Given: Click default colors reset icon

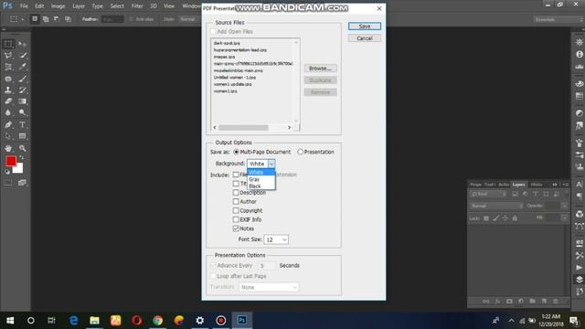Looking at the screenshot, I should [6, 172].
